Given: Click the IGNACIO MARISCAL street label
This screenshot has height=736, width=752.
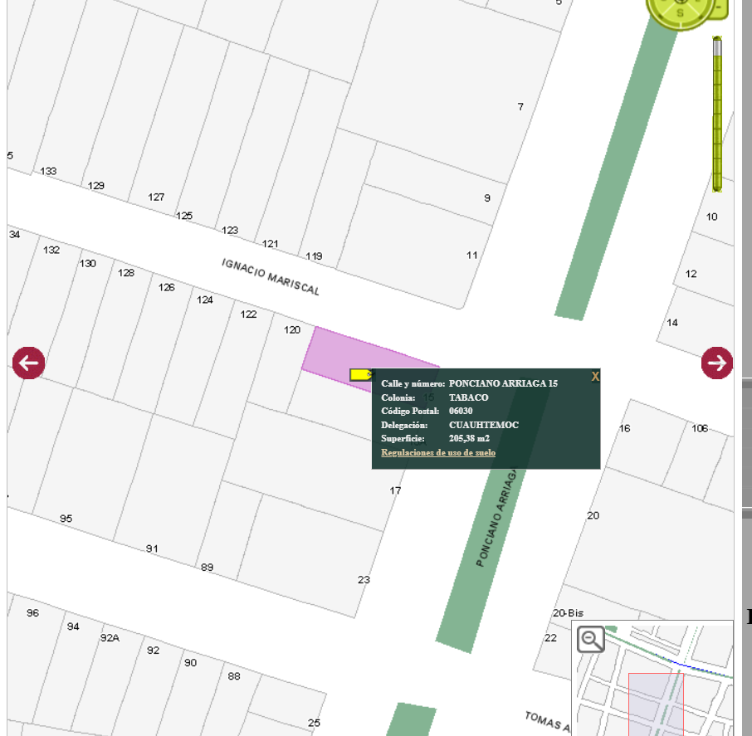Looking at the screenshot, I should tap(271, 276).
